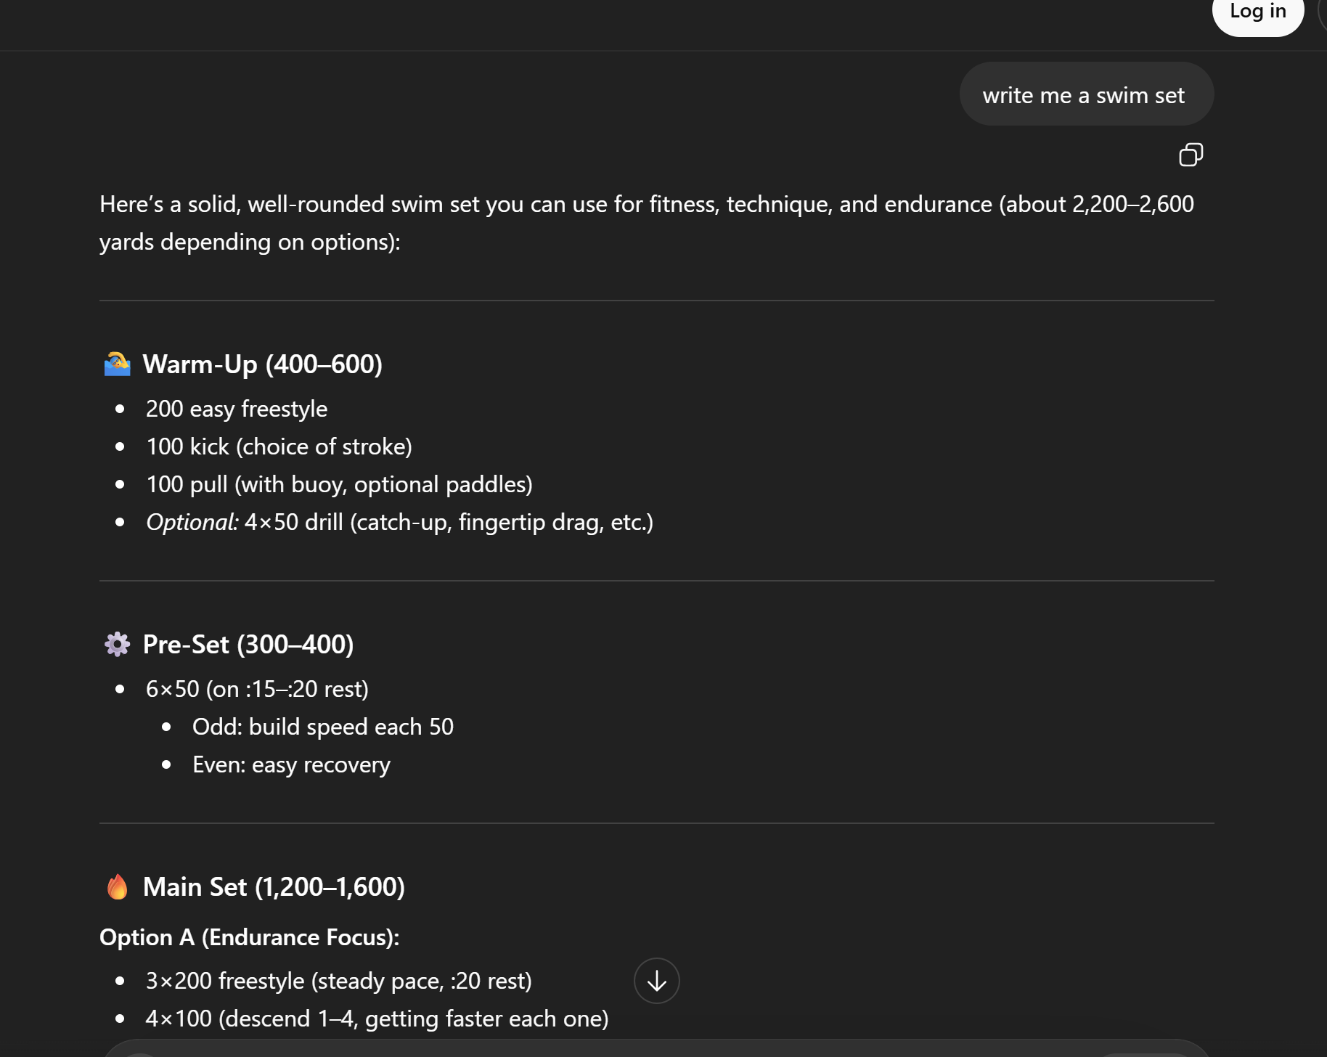Click the "3×200 freestyle" bullet line
The height and width of the screenshot is (1057, 1327).
pyautogui.click(x=338, y=981)
